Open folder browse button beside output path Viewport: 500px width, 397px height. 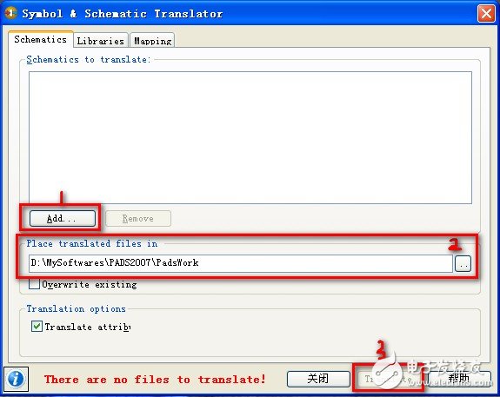click(x=463, y=263)
